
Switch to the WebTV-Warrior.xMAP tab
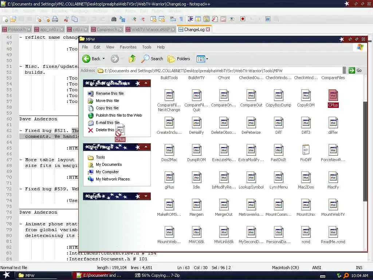click(150, 29)
